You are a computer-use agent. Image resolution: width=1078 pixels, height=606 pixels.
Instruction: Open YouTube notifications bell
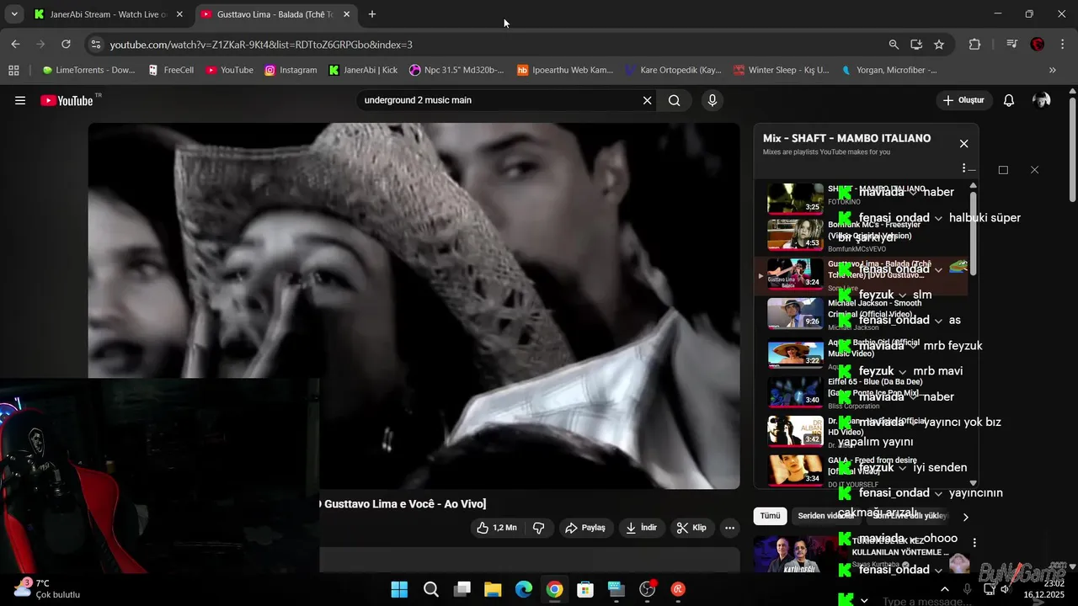point(1009,100)
